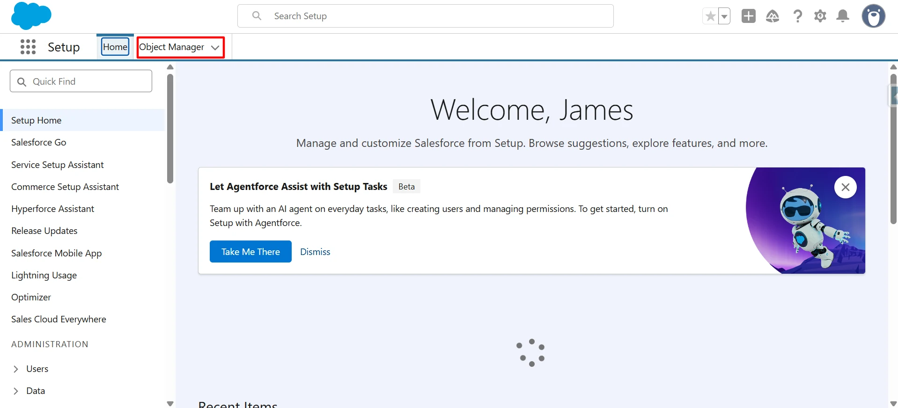Viewport: 898px width, 408px height.
Task: Open Lightning Usage
Action: (x=44, y=275)
